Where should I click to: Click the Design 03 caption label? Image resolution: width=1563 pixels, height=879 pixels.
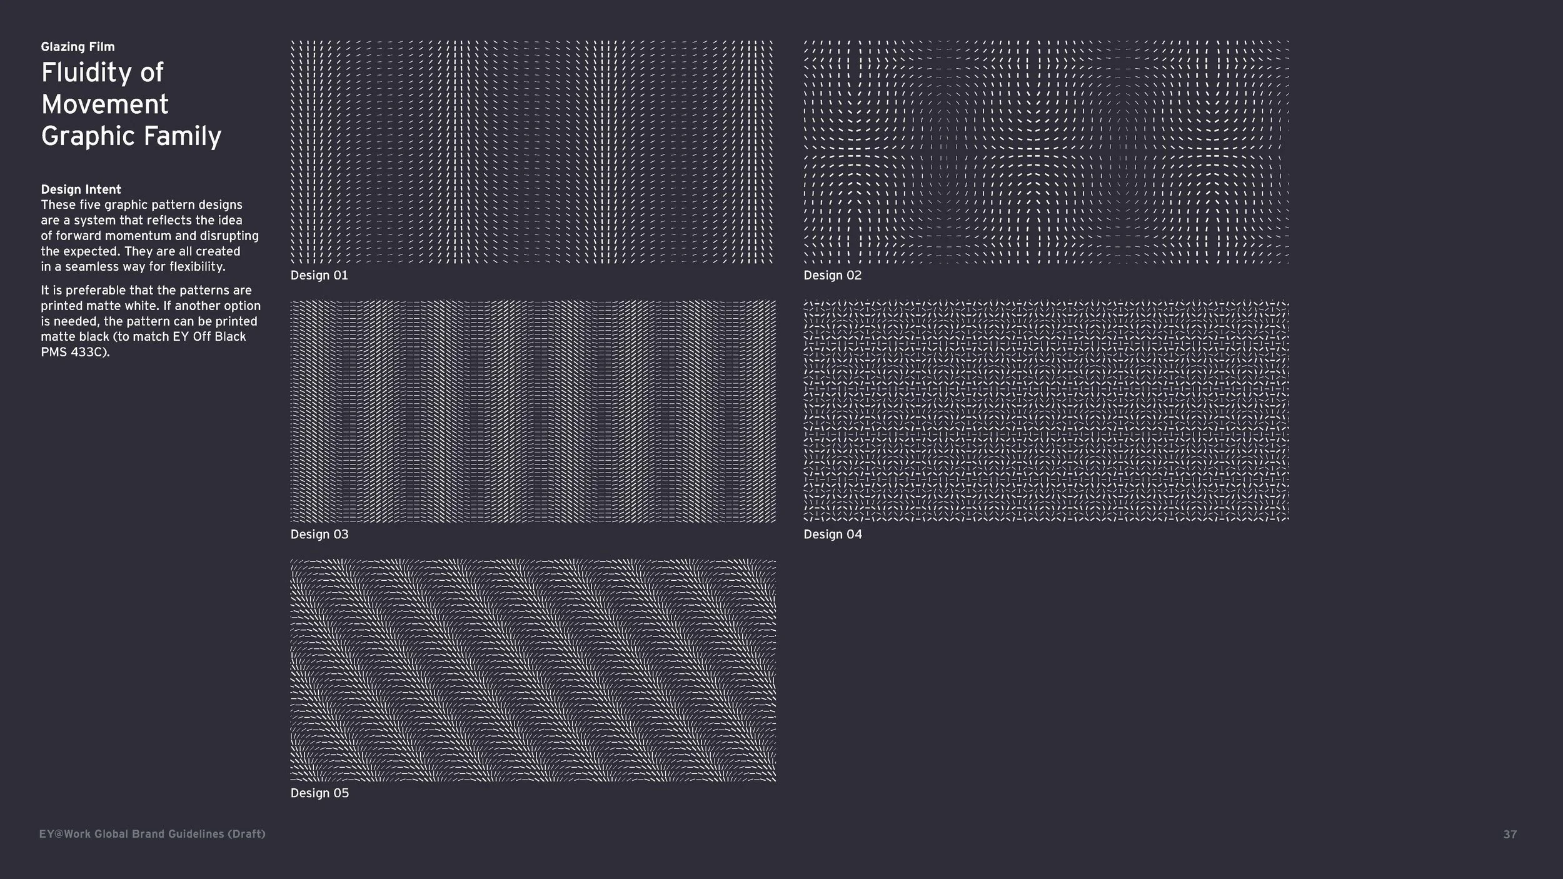click(319, 535)
